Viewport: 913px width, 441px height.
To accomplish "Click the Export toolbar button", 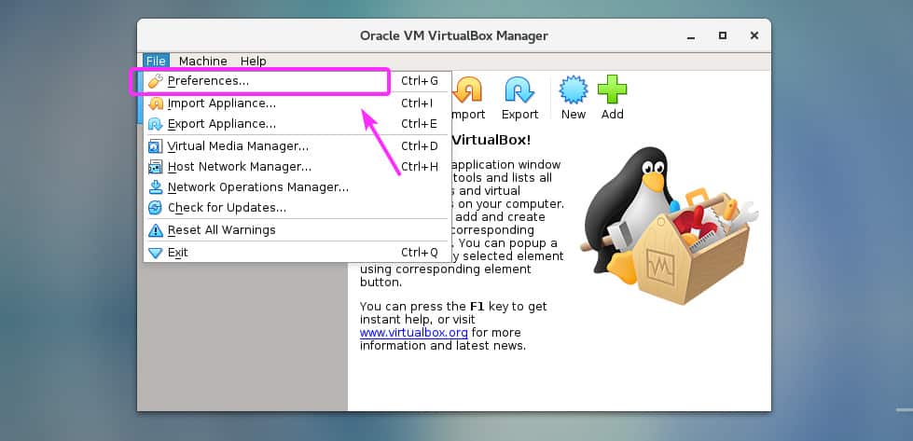I will click(519, 98).
